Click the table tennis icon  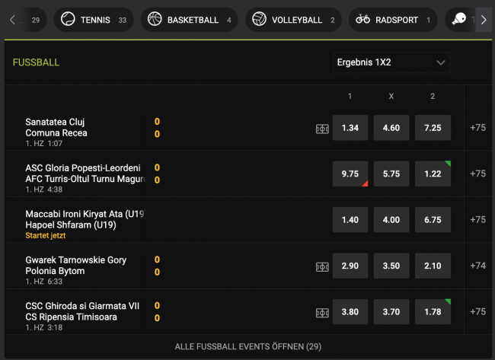click(x=459, y=20)
